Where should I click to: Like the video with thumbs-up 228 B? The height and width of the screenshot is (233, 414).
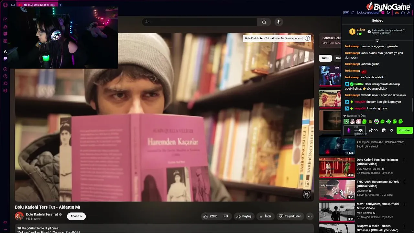(210, 216)
